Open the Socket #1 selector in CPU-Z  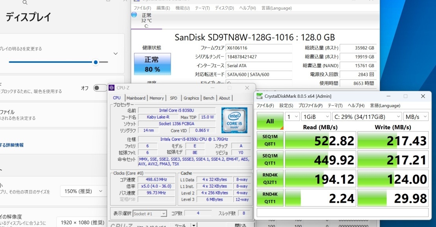(x=149, y=214)
